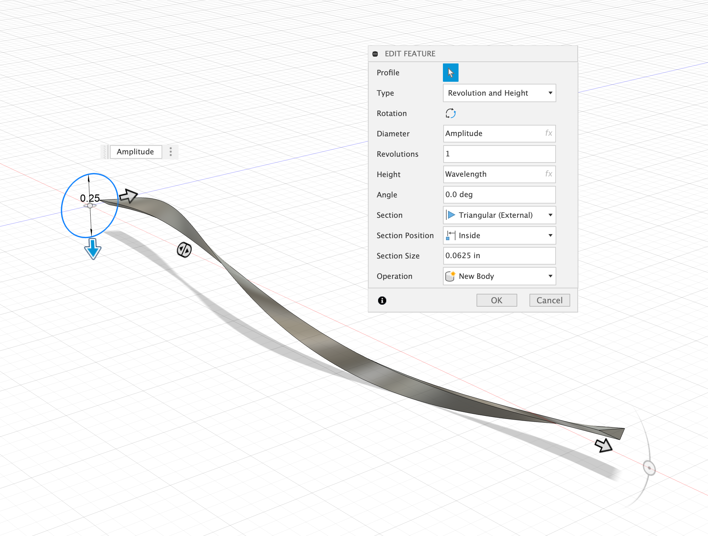This screenshot has width=708, height=536.
Task: Toggle the Profile active selection state
Action: click(x=450, y=72)
